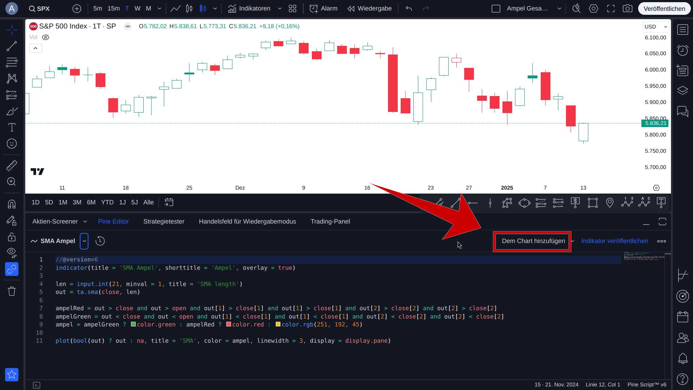The image size is (693, 390).
Task: Open the measure ruler tool
Action: pyautogui.click(x=12, y=165)
